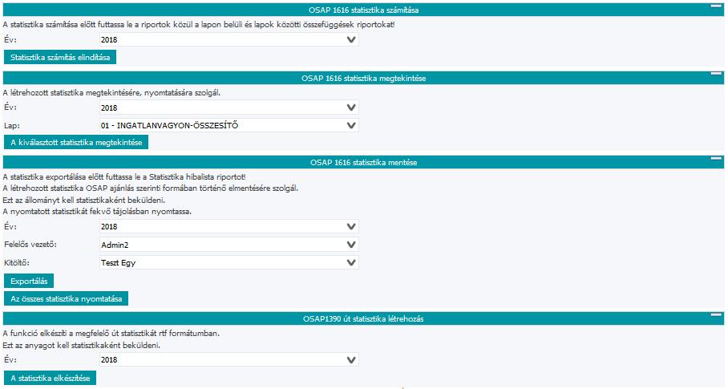Viewport: 728px width, 389px height.
Task: Click the OSAP 1616 statisztika mentése header bar
Action: [x=363, y=163]
